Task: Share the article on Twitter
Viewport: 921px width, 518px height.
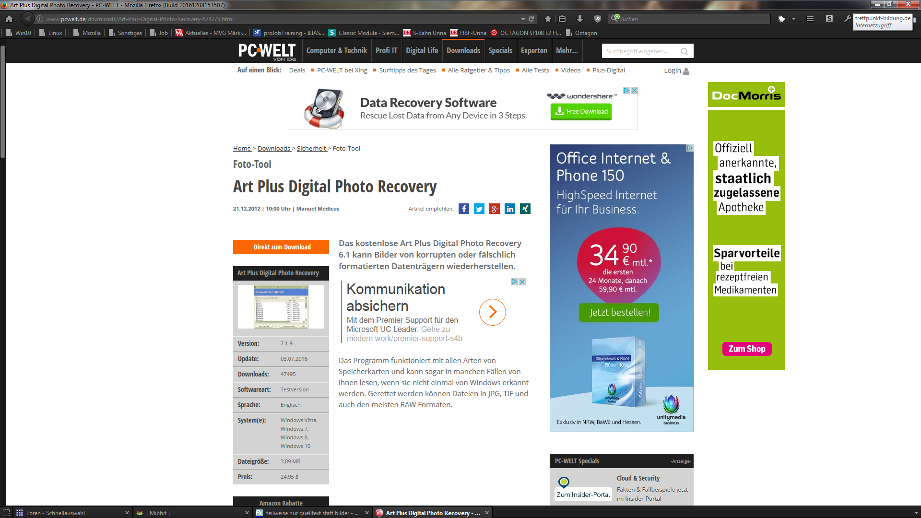Action: point(479,209)
